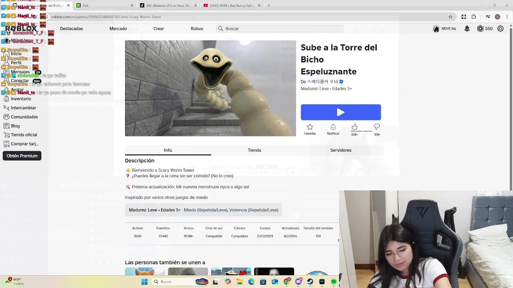Open Discord from the taskbar
The width and height of the screenshot is (513, 288).
[298, 282]
